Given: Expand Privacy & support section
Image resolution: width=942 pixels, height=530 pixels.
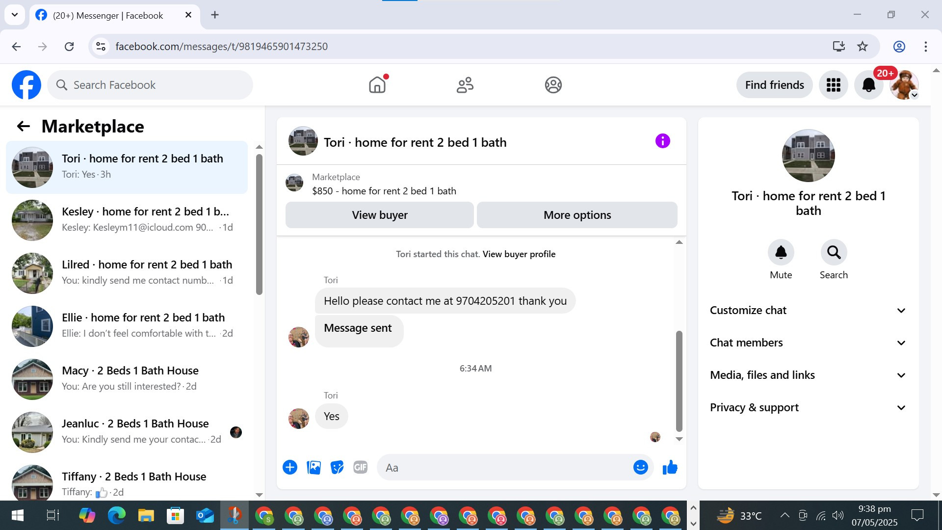Looking at the screenshot, I should (808, 408).
